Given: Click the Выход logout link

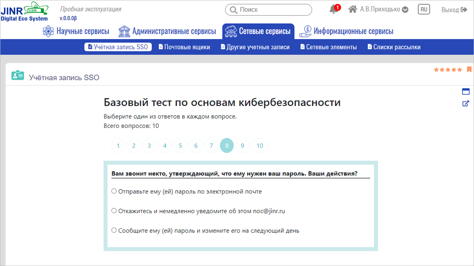Looking at the screenshot, I should click(x=454, y=10).
